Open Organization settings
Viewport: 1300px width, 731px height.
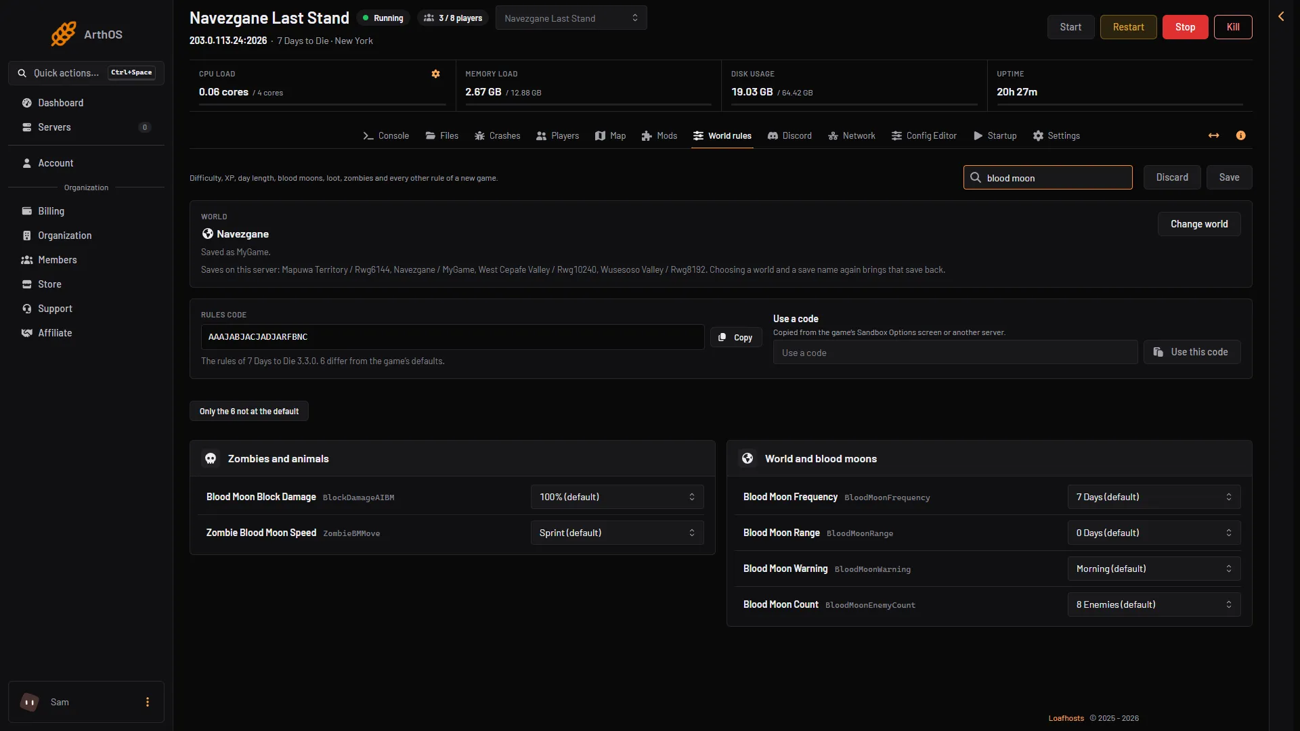[x=86, y=236]
